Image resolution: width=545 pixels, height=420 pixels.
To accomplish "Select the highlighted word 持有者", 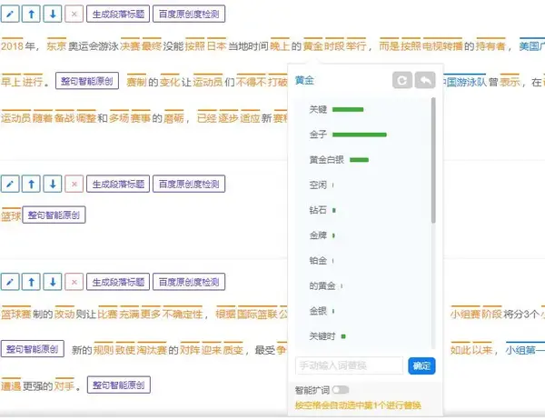I will point(490,45).
